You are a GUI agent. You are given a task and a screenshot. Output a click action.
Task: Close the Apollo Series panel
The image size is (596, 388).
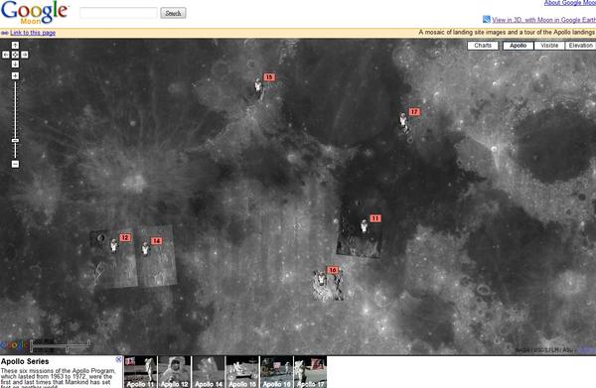click(118, 359)
